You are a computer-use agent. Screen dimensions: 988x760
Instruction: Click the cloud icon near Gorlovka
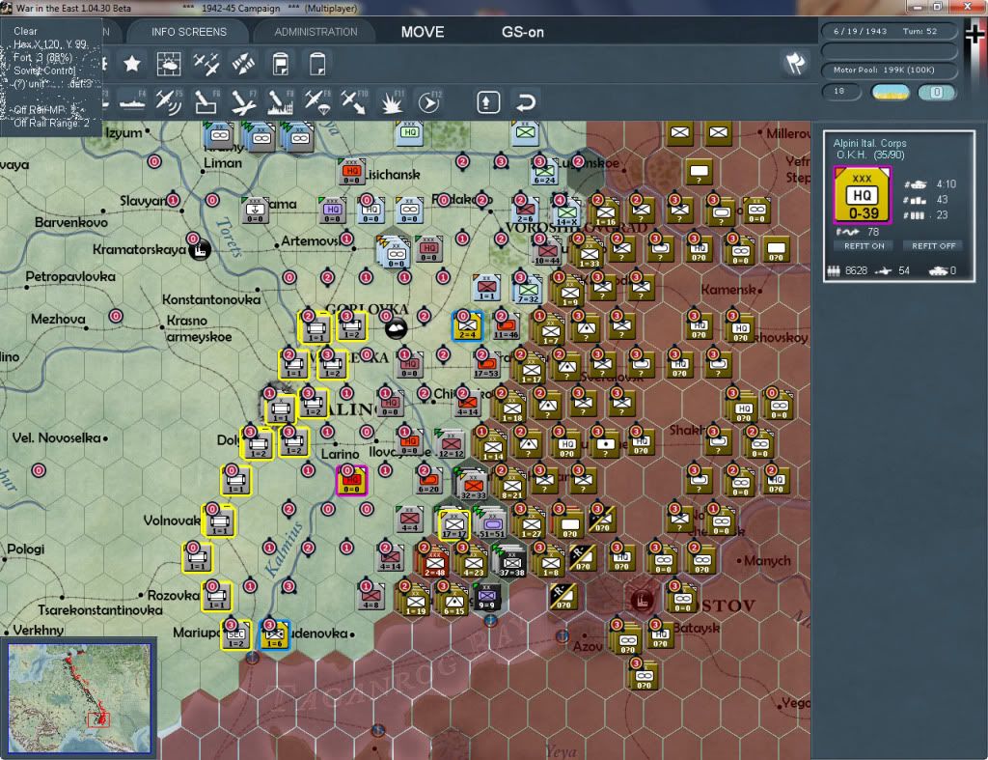click(396, 328)
